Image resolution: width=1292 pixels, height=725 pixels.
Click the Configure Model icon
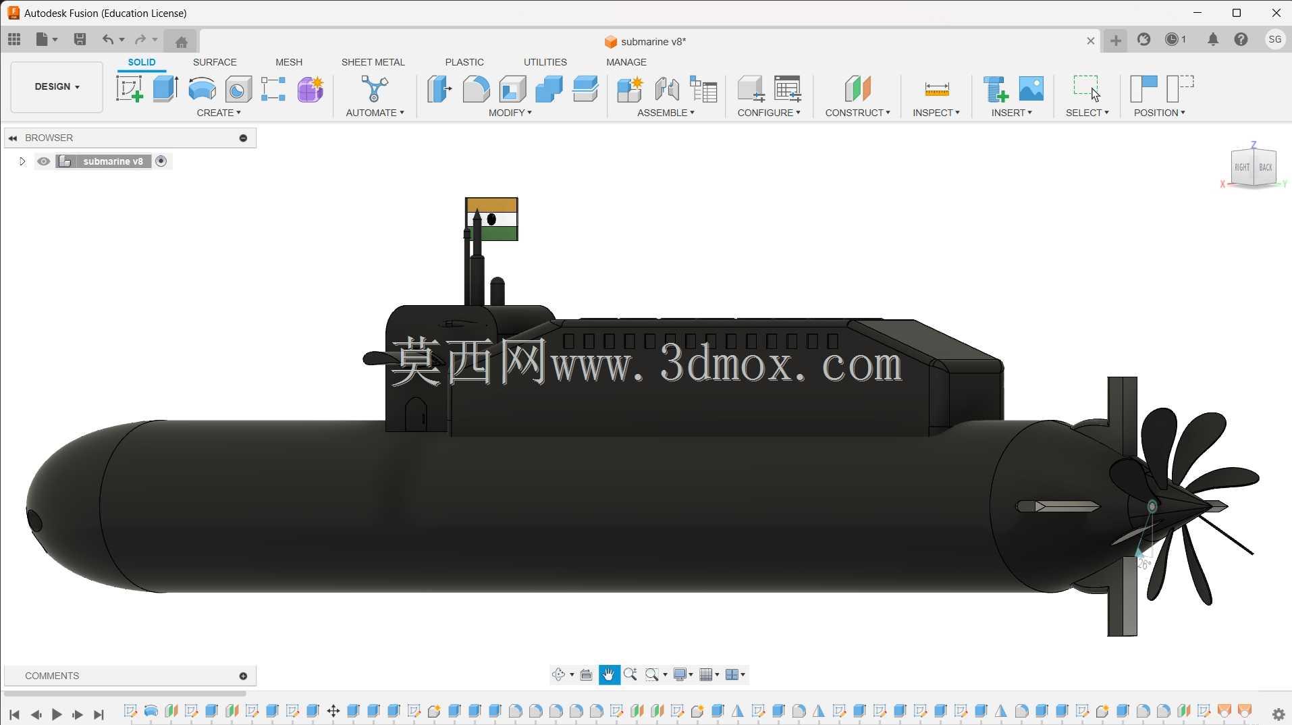coord(751,88)
